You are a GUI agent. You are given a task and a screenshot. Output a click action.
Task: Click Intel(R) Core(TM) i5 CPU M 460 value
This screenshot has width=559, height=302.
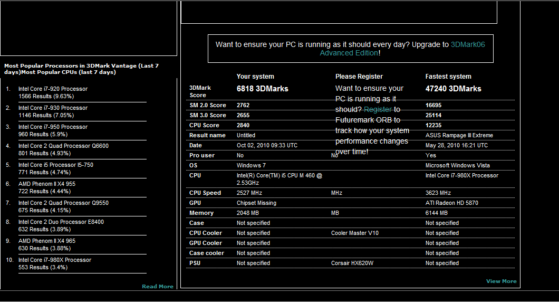coord(279,179)
